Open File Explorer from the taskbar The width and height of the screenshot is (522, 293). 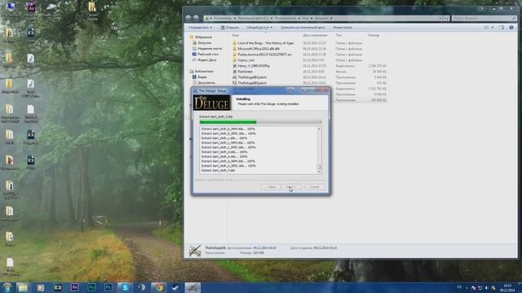click(23, 287)
